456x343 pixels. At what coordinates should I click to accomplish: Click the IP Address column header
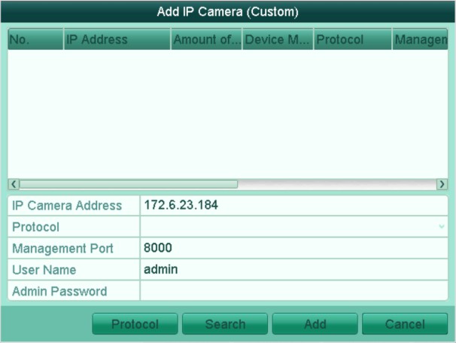117,39
